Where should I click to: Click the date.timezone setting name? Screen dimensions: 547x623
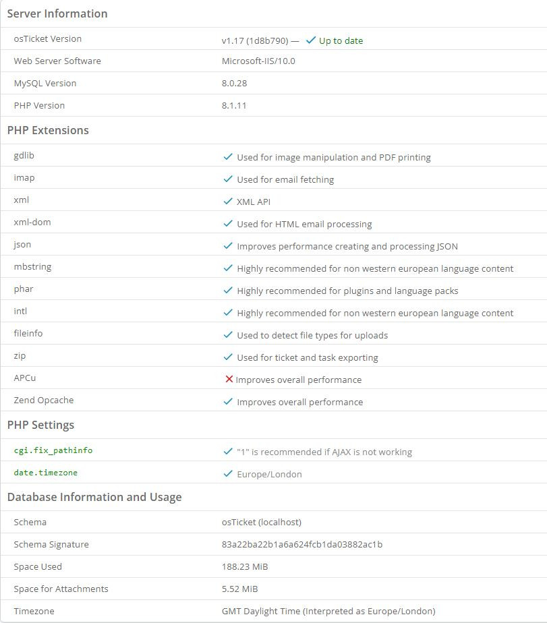point(46,473)
